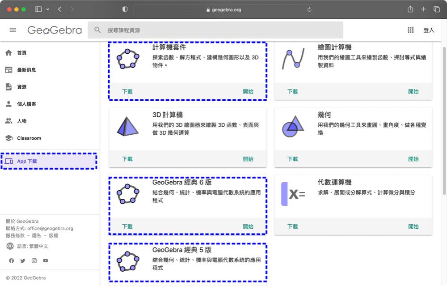The image size is (447, 286).
Task: Click the Safari share button
Action: pos(410,9)
